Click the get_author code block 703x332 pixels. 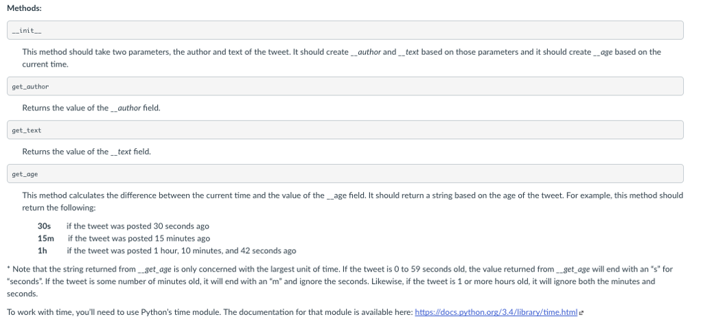(x=345, y=86)
